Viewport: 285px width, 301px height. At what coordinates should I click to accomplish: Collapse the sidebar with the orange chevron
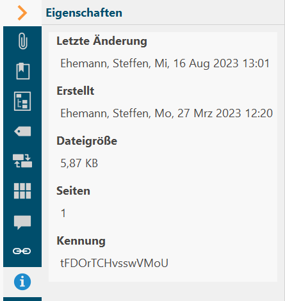22,13
